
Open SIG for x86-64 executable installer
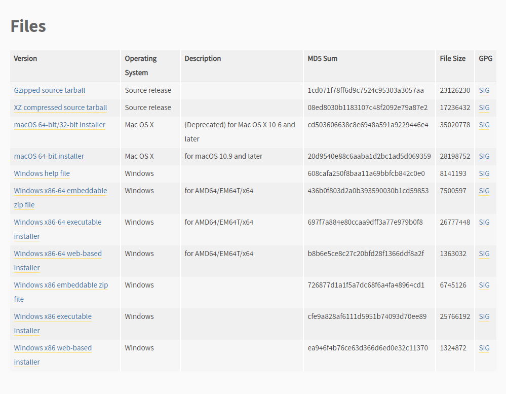[484, 222]
